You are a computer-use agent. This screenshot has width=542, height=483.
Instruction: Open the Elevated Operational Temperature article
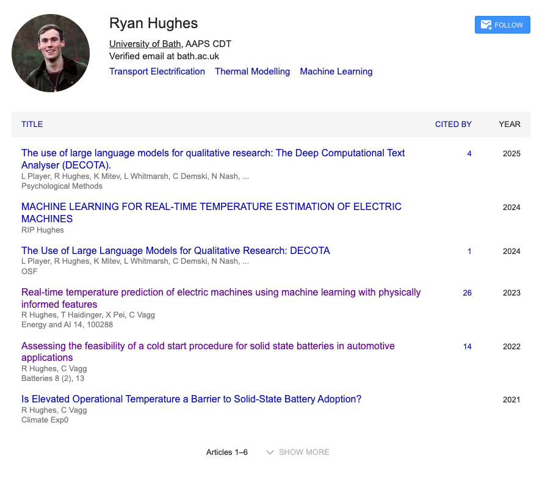point(191,399)
